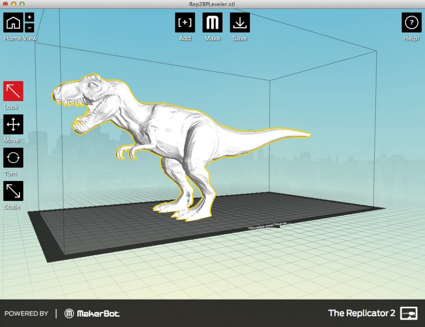This screenshot has width=425, height=327.
Task: Open Help with the question mark icon
Action: [x=411, y=23]
